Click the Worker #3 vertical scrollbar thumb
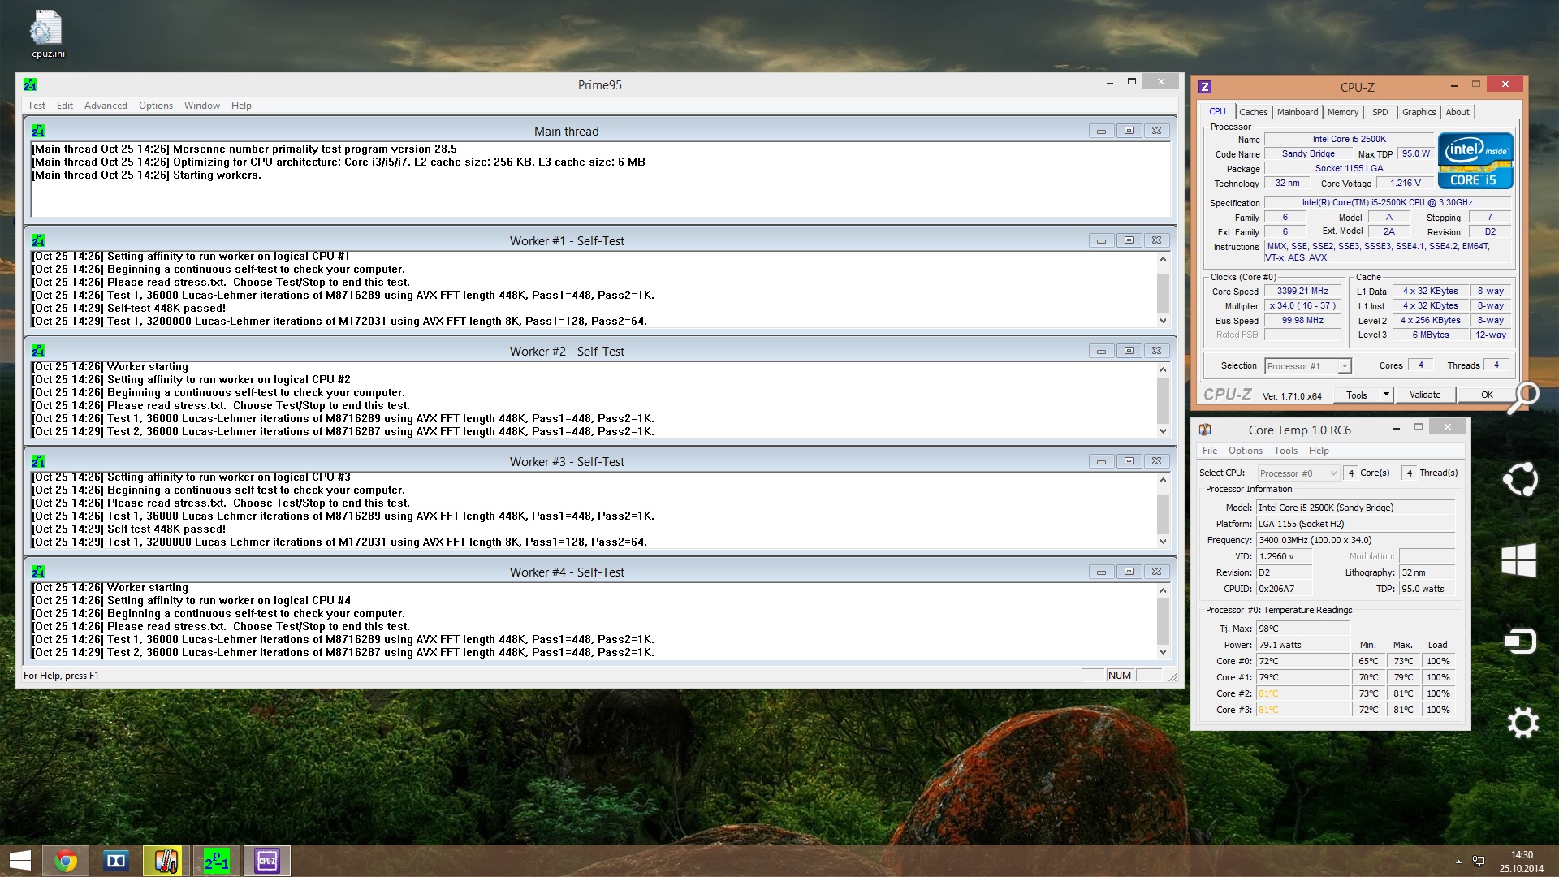1559x877 pixels. (1163, 514)
